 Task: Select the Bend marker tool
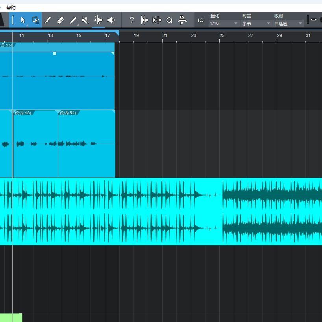click(98, 20)
